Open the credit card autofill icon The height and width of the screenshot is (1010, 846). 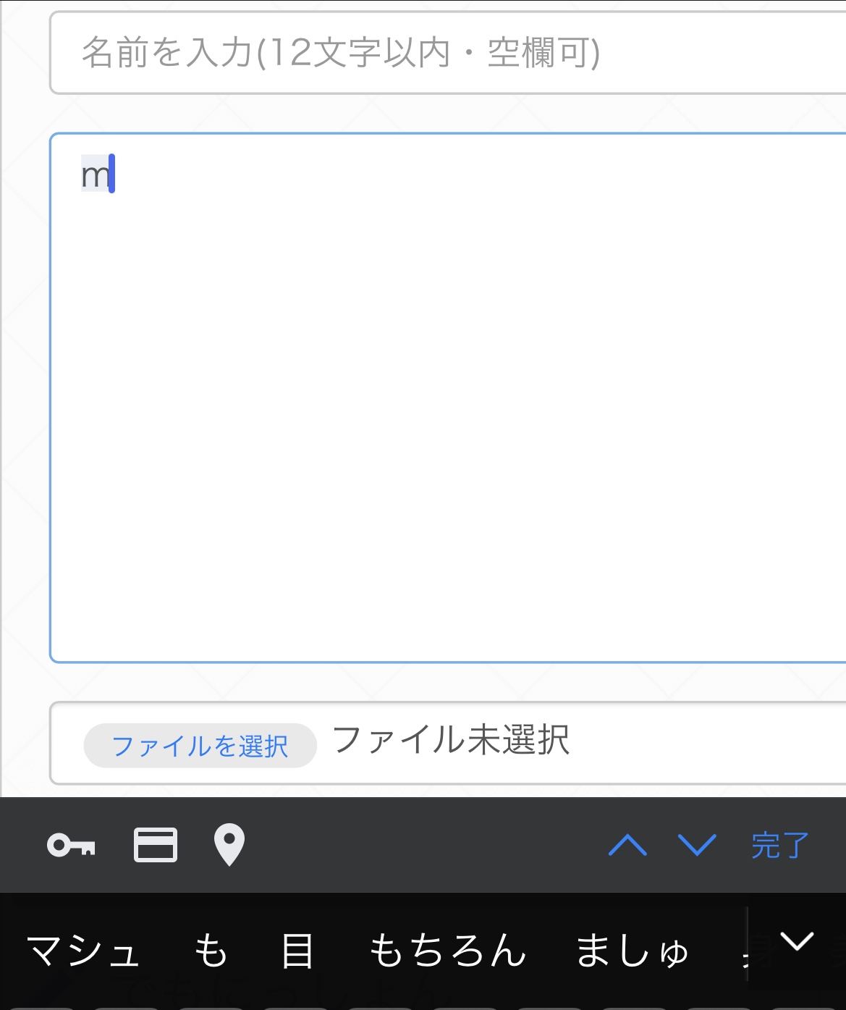coord(156,845)
